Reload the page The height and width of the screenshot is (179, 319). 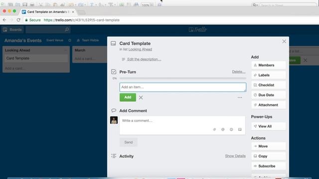18,20
